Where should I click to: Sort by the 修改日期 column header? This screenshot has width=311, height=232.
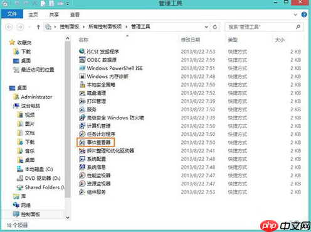[x=191, y=40]
